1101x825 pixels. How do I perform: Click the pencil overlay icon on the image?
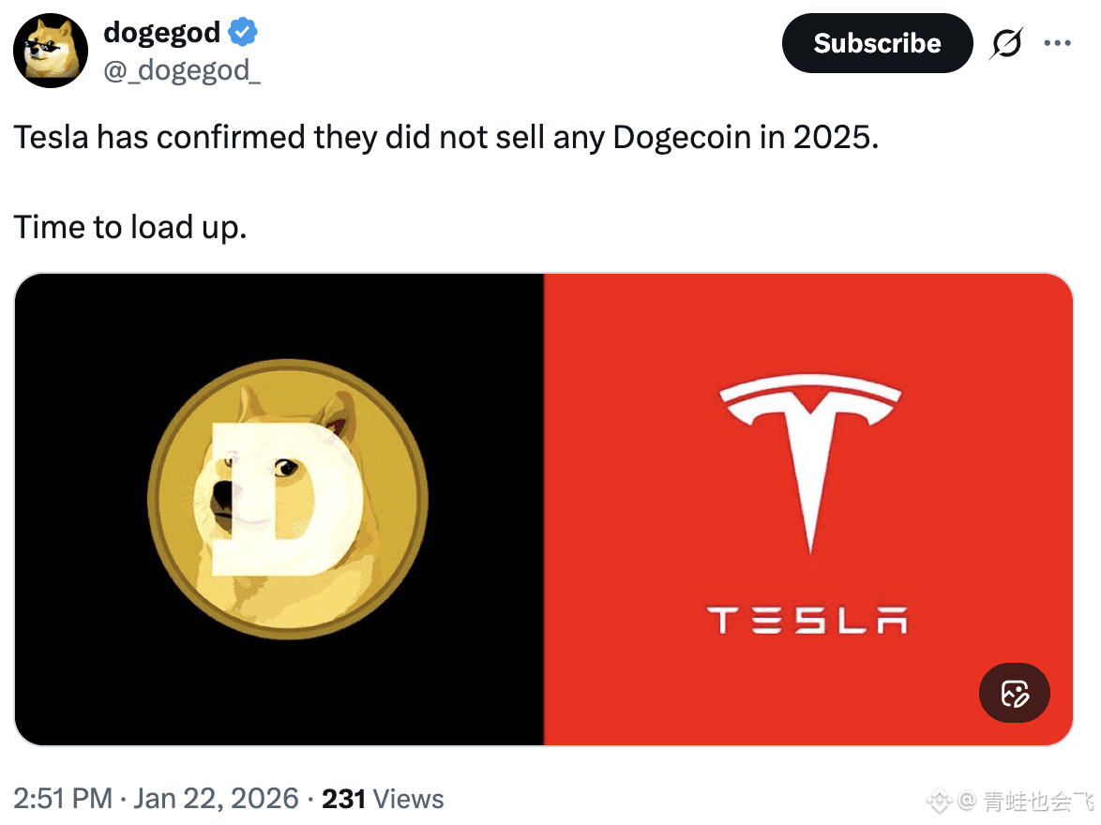pos(1014,693)
